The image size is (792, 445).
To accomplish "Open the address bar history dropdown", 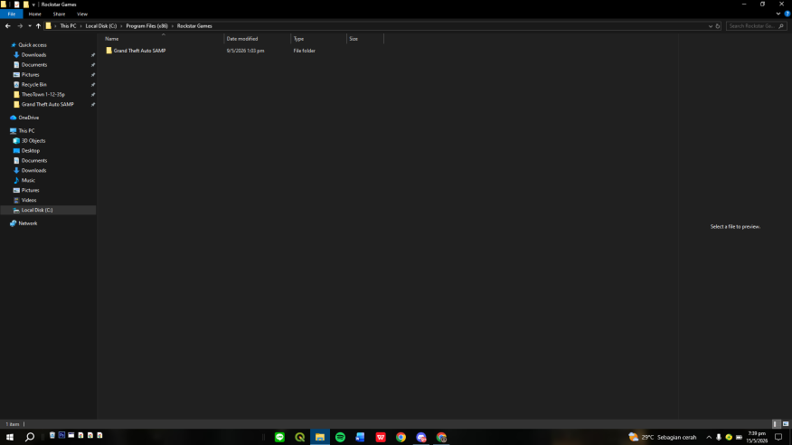I will pyautogui.click(x=710, y=25).
